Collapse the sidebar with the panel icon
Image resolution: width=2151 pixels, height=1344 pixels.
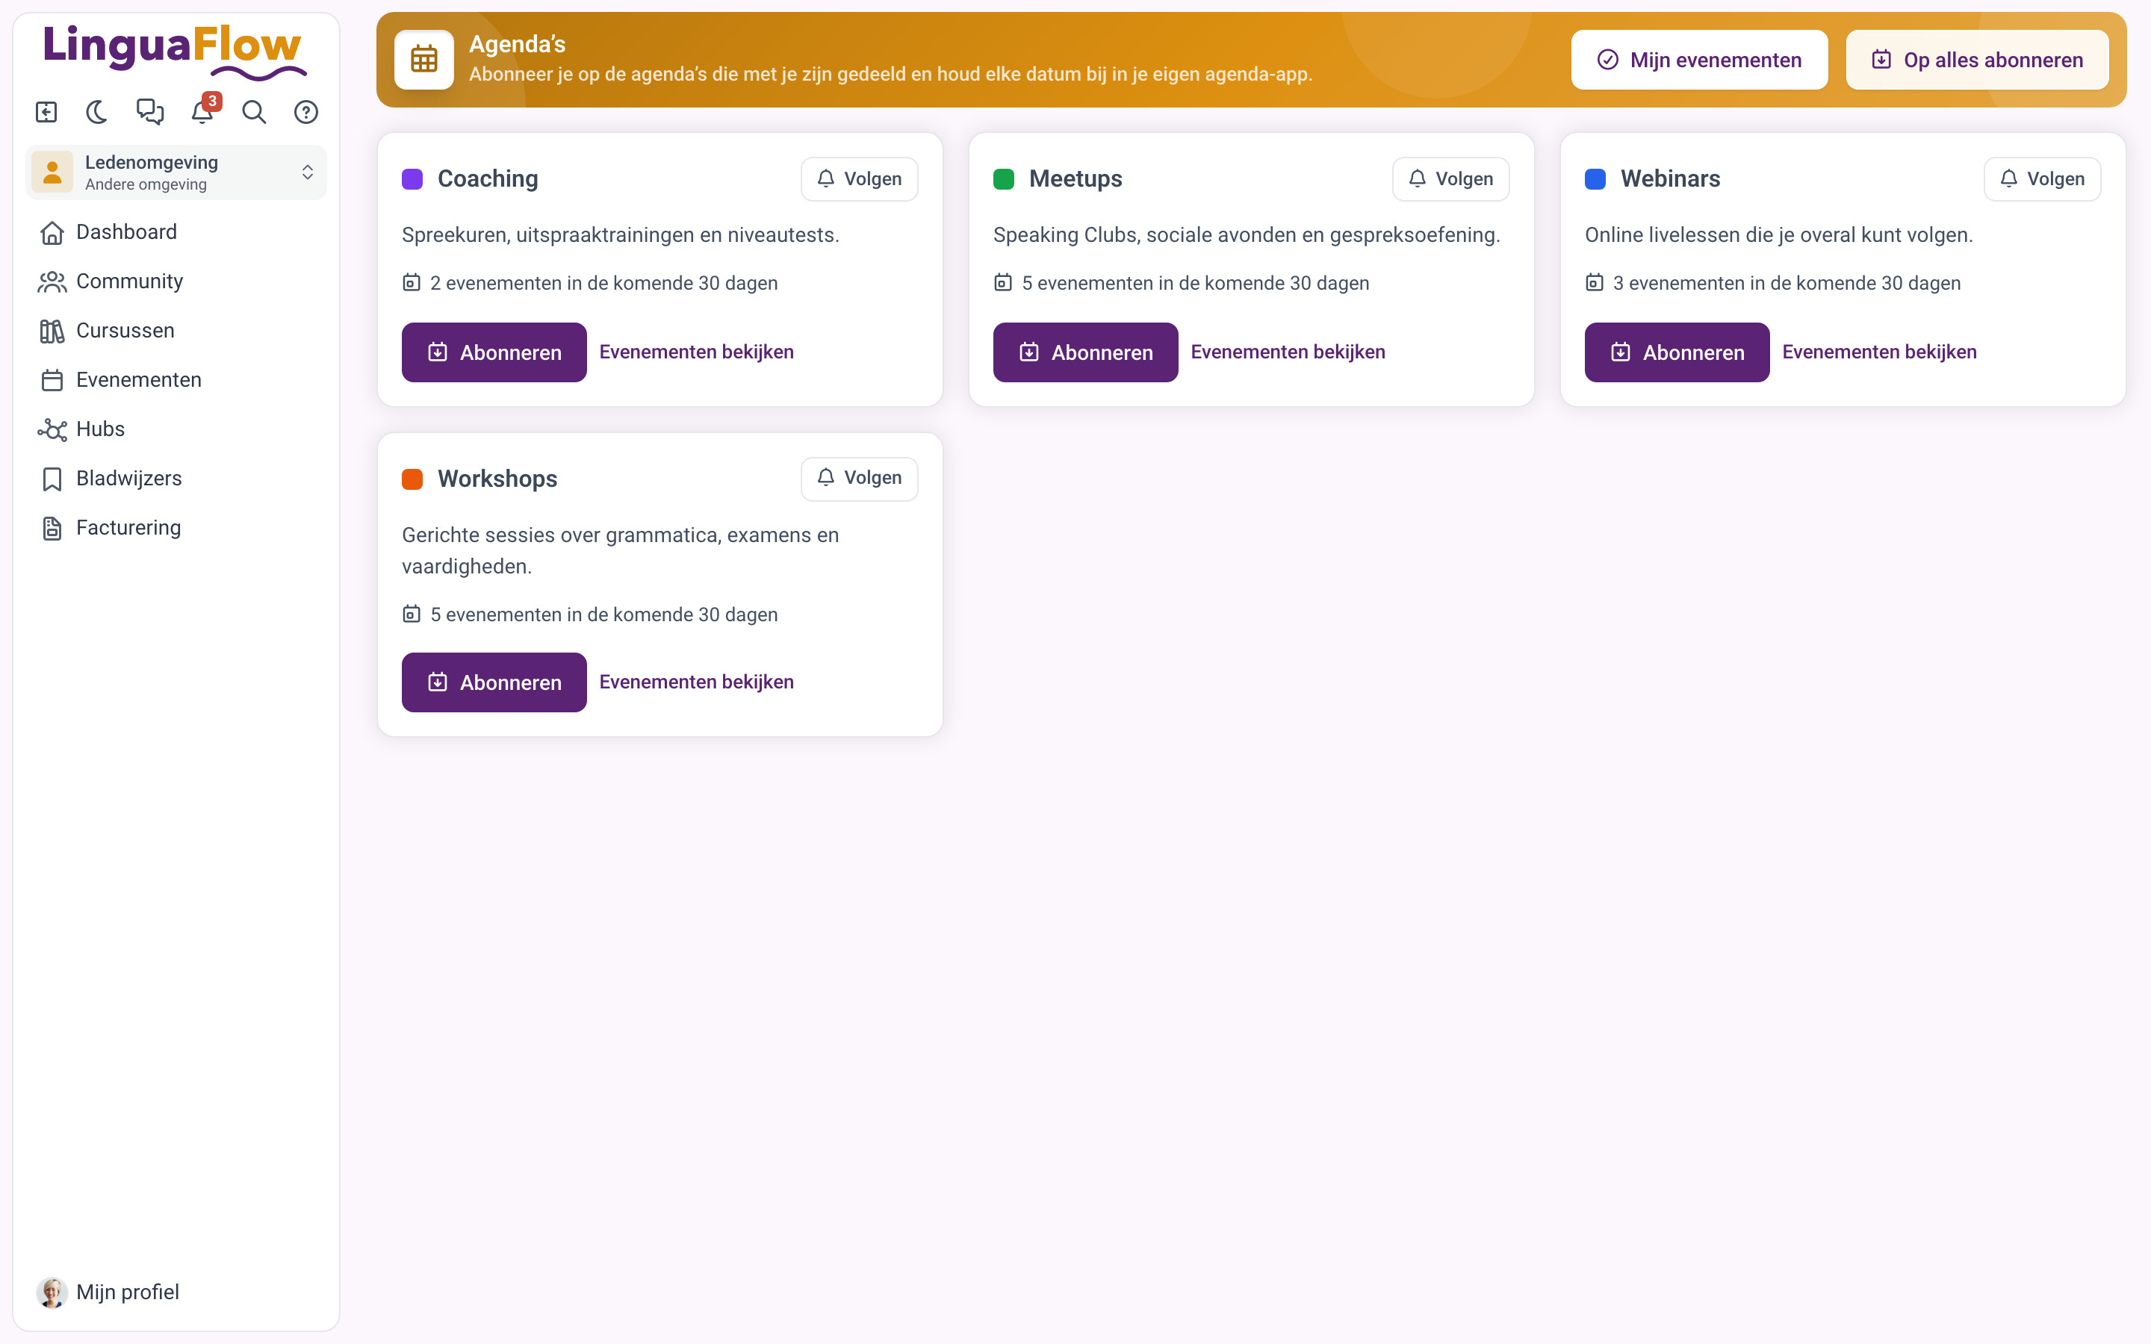coord(46,112)
